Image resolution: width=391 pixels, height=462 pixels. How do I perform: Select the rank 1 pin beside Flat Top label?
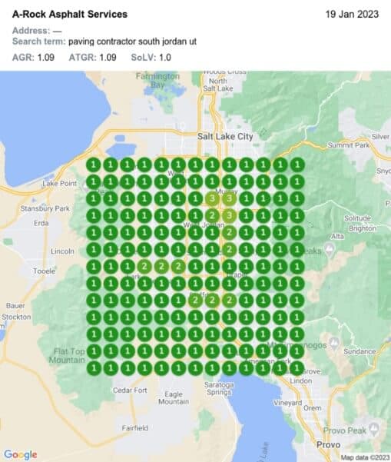coord(94,351)
